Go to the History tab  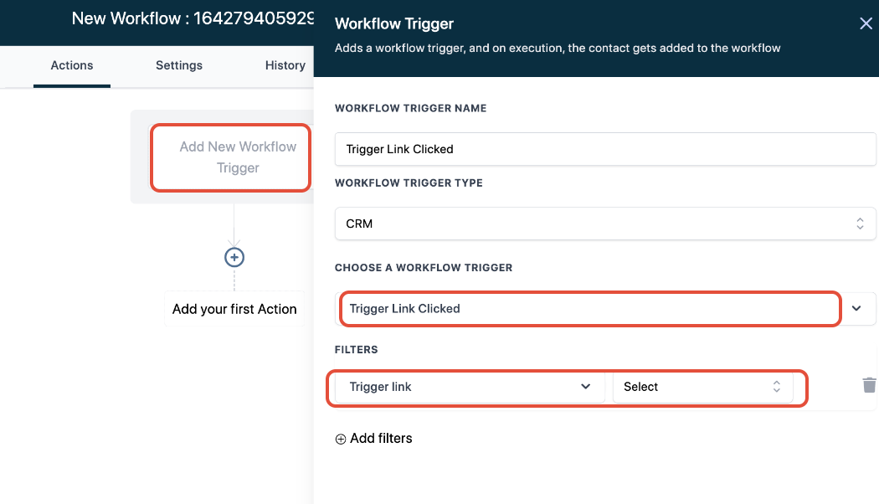(x=285, y=65)
